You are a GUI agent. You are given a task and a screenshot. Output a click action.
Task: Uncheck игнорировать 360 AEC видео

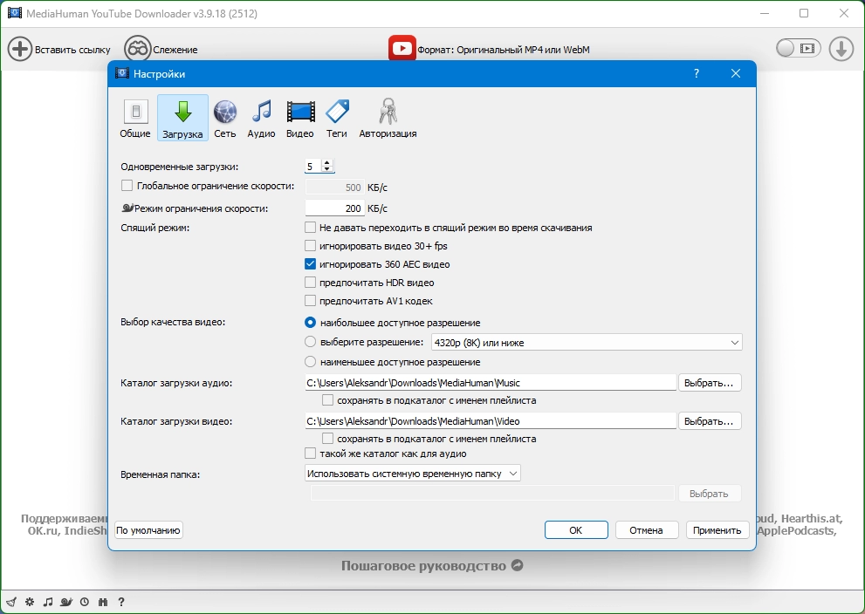311,264
